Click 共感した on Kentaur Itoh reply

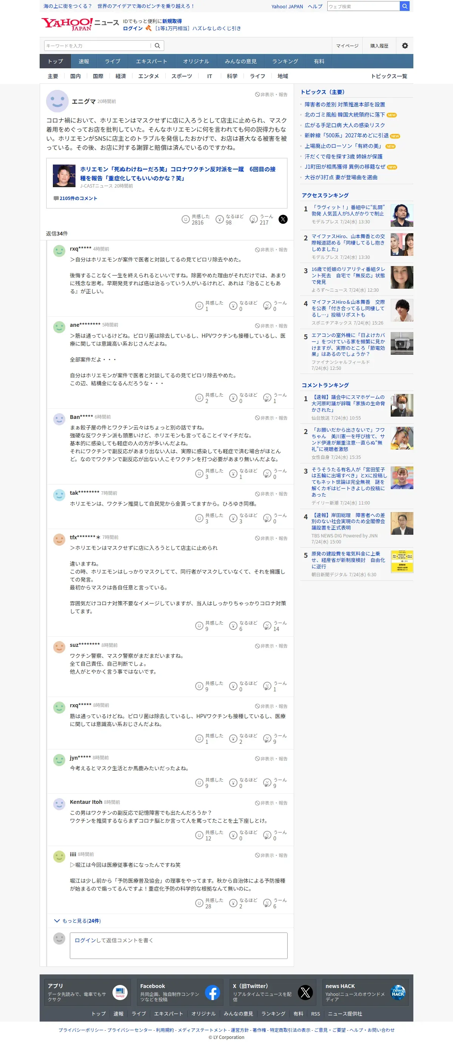[x=199, y=835]
